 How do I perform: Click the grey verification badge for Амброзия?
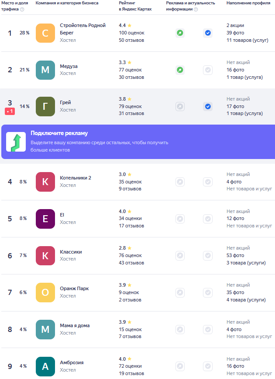point(208,366)
